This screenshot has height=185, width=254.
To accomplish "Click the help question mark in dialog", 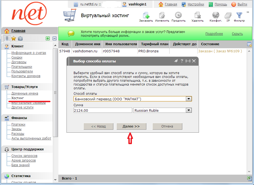I will click(x=182, y=61).
